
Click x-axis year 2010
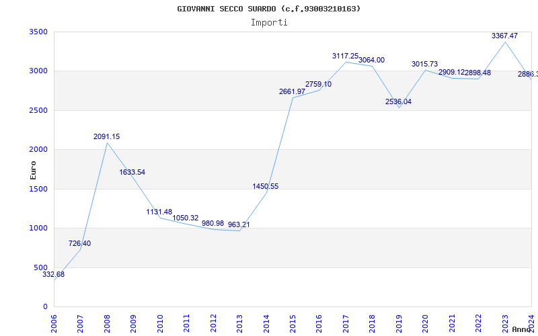pos(160,324)
